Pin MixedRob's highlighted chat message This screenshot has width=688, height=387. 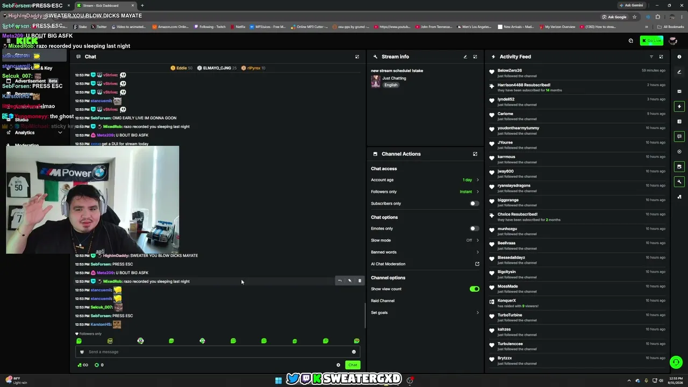(x=349, y=281)
